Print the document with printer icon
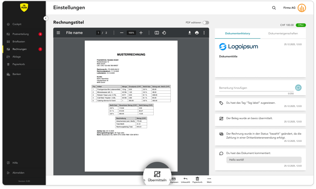 click(197, 33)
